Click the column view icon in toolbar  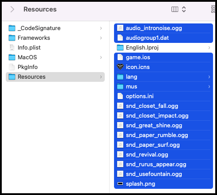coord(175,9)
